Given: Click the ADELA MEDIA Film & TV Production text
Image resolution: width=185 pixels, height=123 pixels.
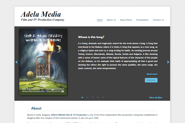Looking at the screenshot, I should (x=69, y=115).
